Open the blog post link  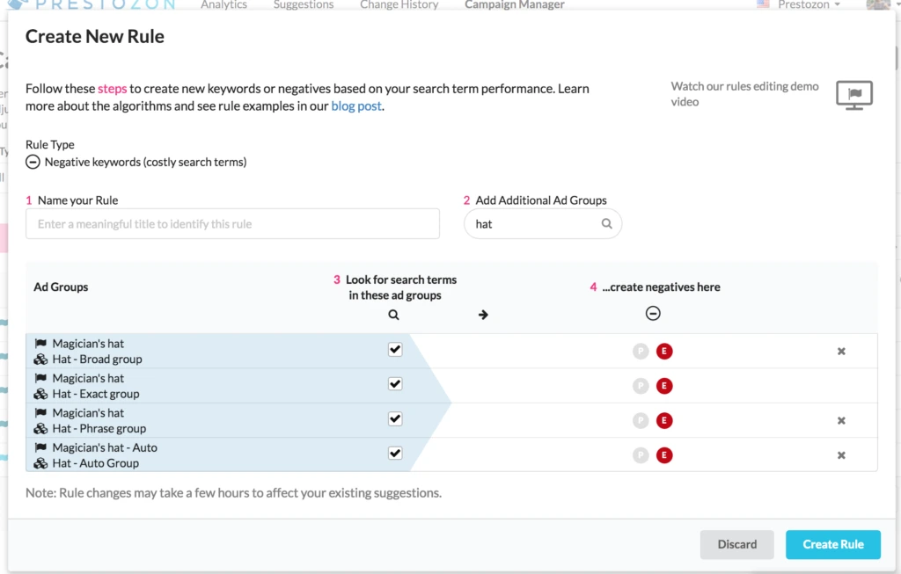356,106
